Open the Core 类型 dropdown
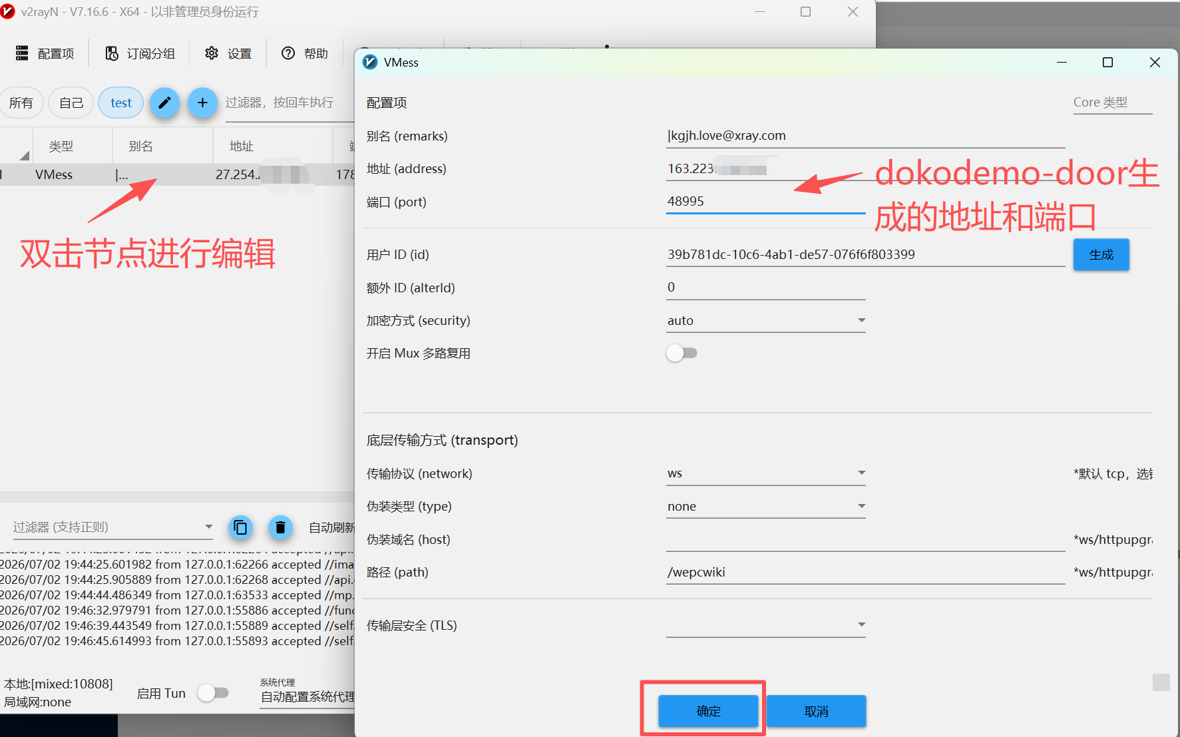The image size is (1180, 737). click(1112, 103)
